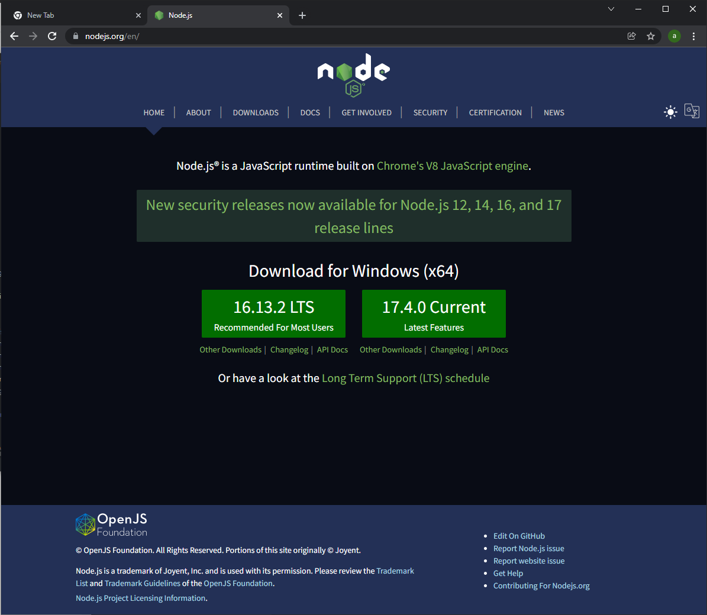Open NEWS in navigation

point(554,112)
